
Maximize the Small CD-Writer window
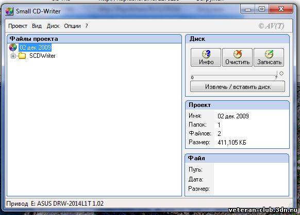(262, 9)
